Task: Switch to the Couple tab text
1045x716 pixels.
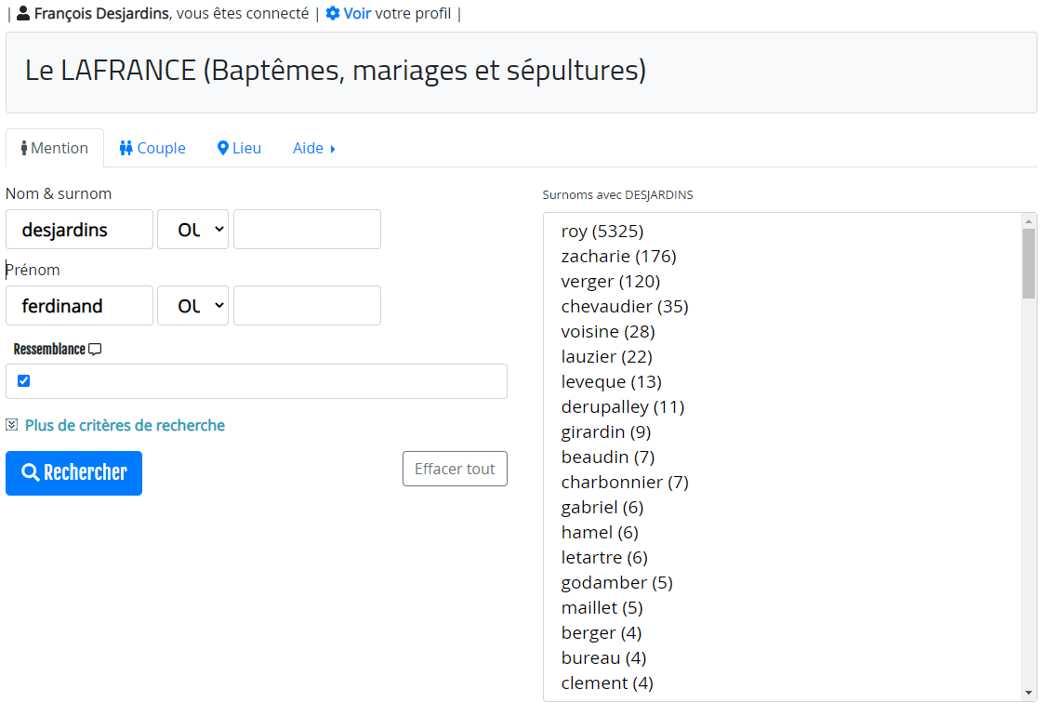Action: click(x=161, y=148)
